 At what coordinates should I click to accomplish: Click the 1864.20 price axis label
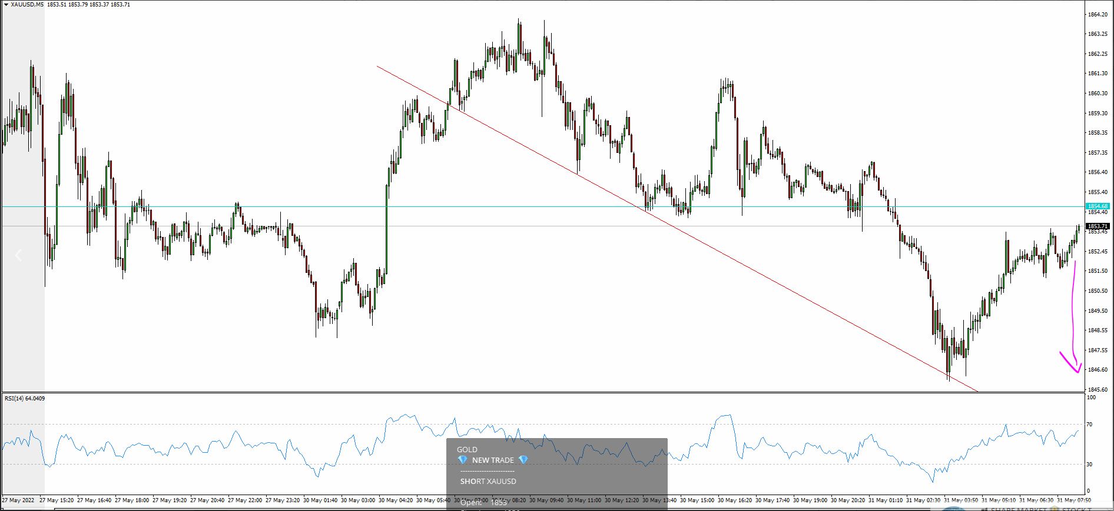[1098, 15]
